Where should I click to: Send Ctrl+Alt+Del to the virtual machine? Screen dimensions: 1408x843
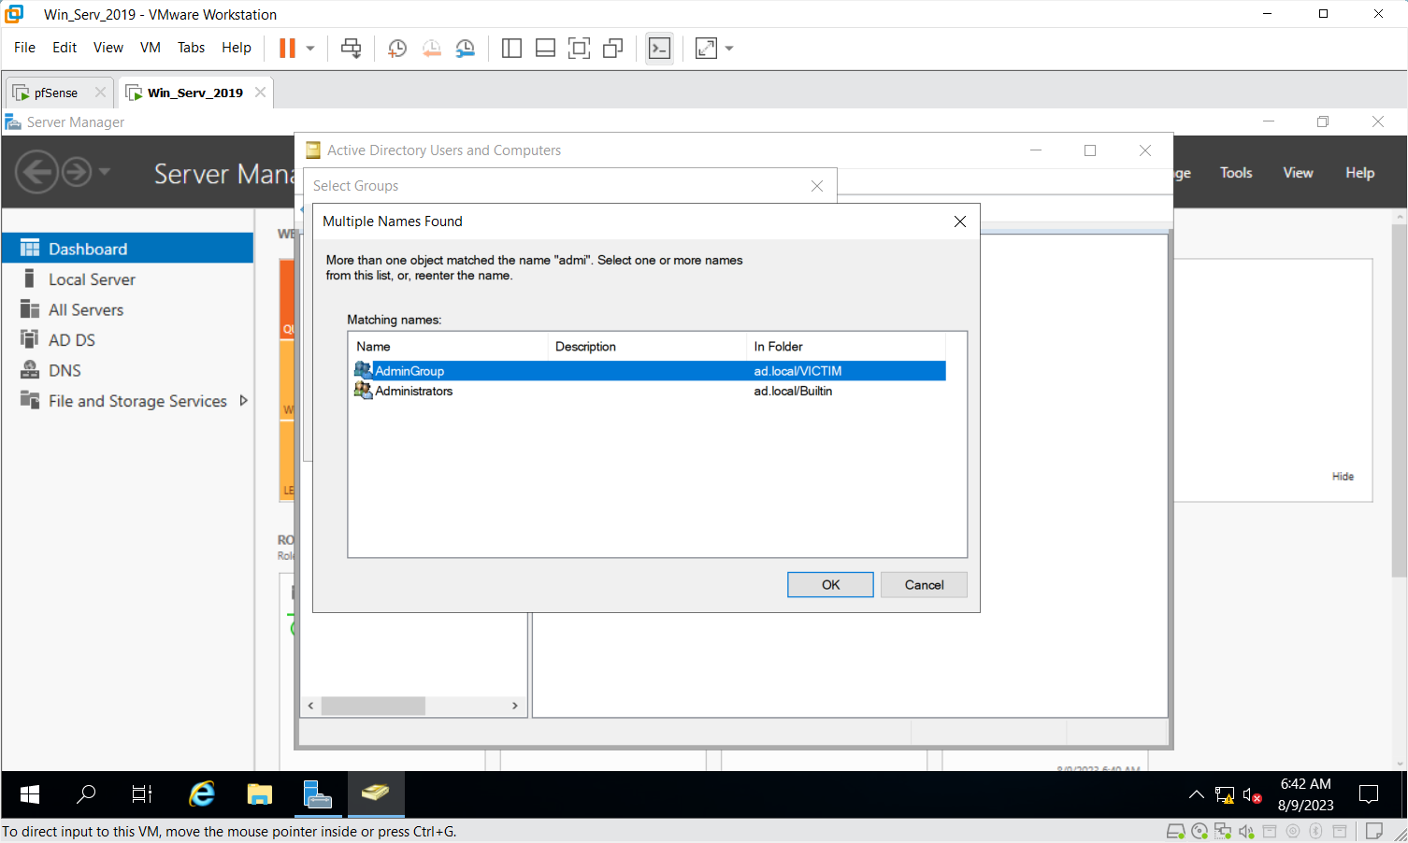(x=352, y=49)
